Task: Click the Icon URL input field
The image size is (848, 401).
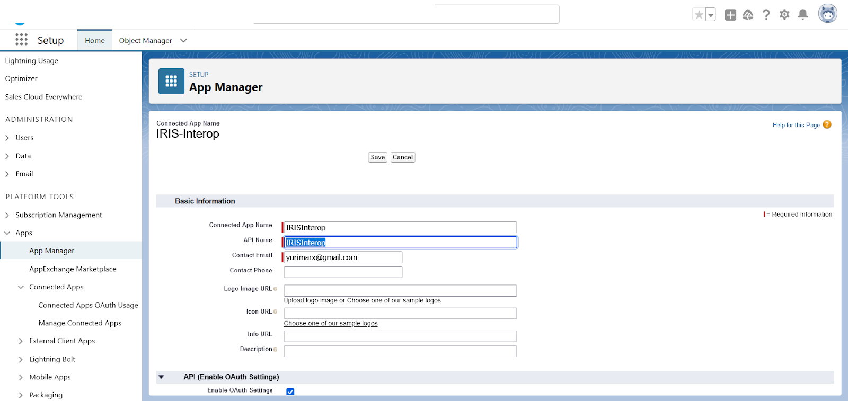Action: click(400, 313)
